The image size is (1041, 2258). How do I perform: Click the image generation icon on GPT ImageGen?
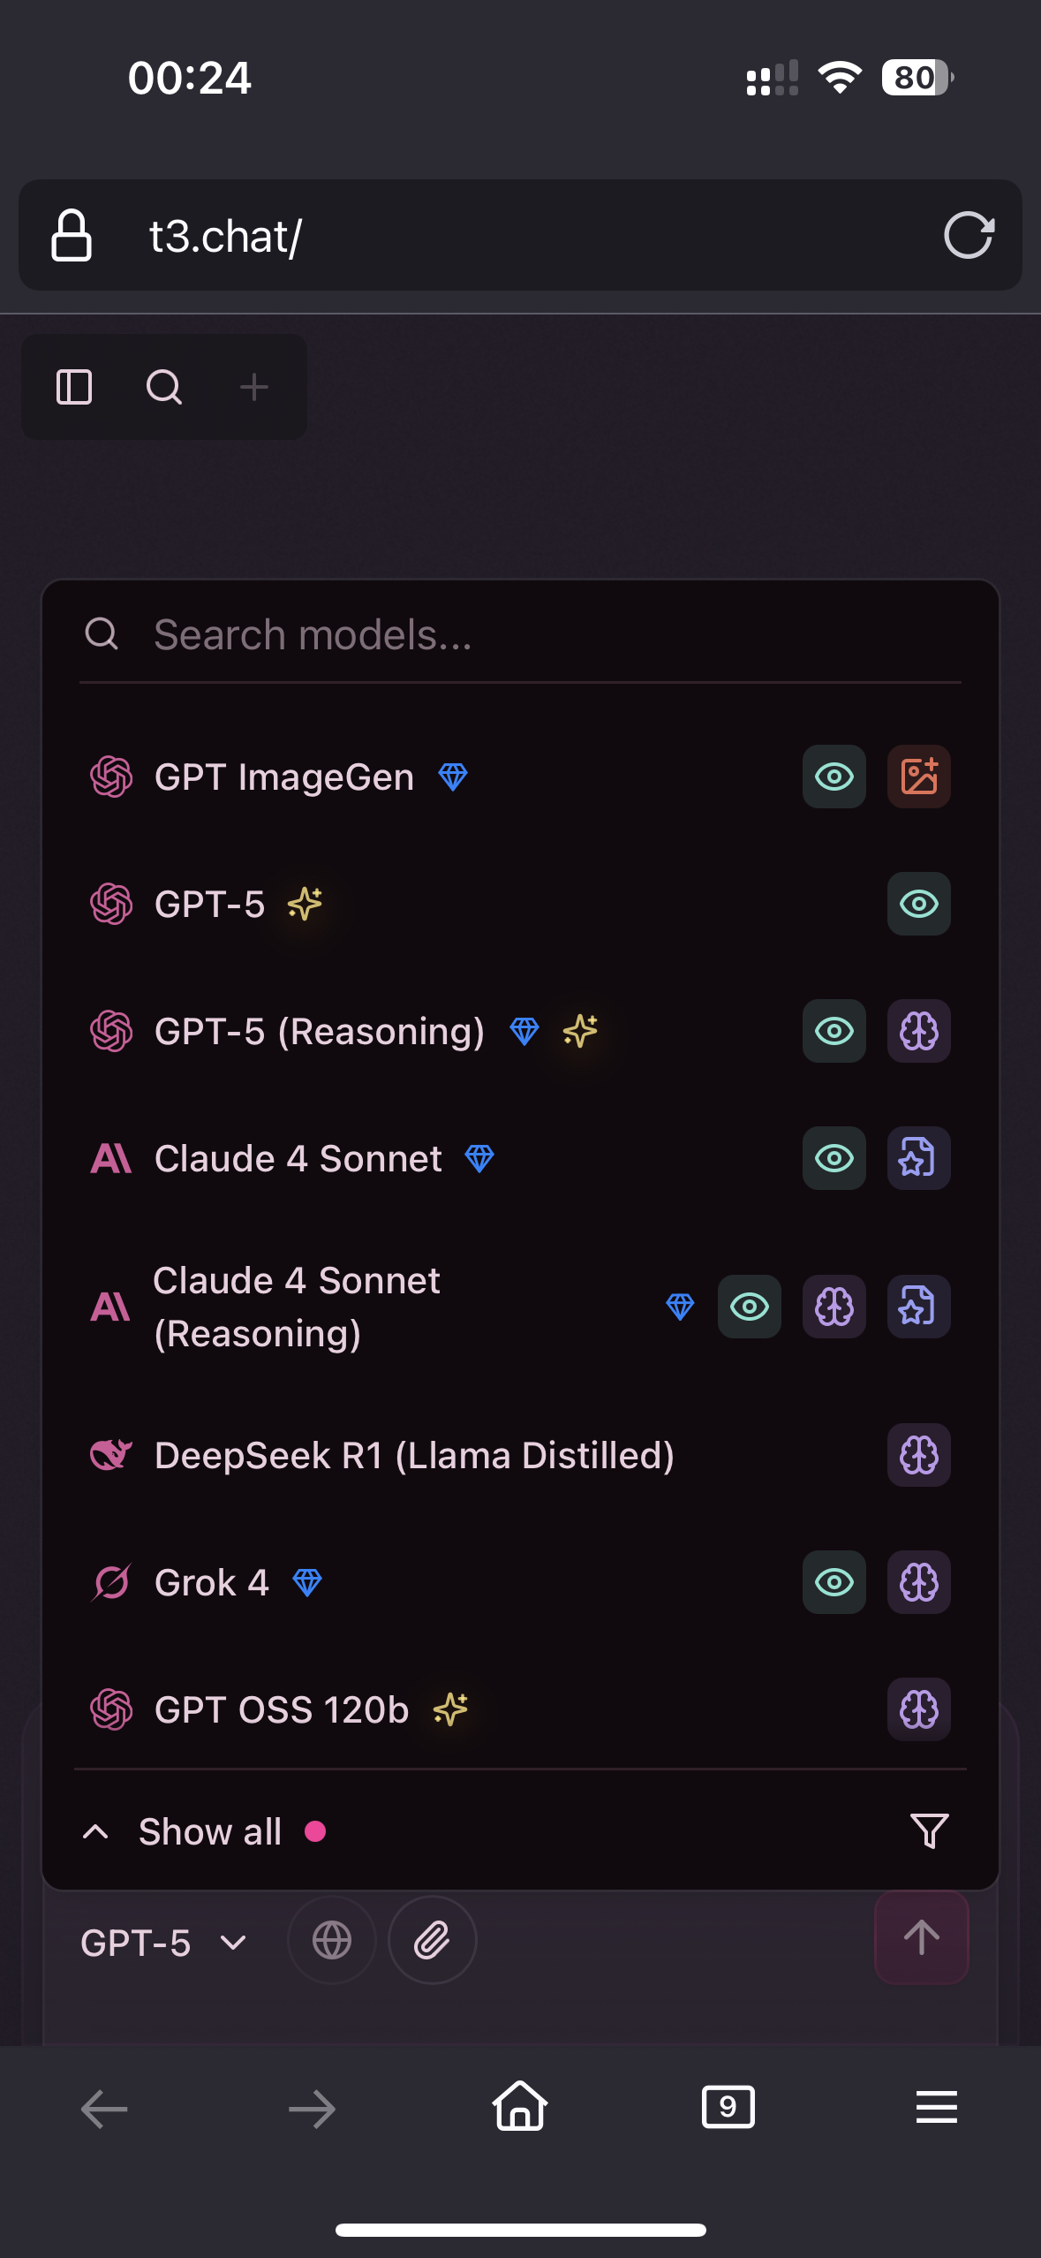coord(919,777)
